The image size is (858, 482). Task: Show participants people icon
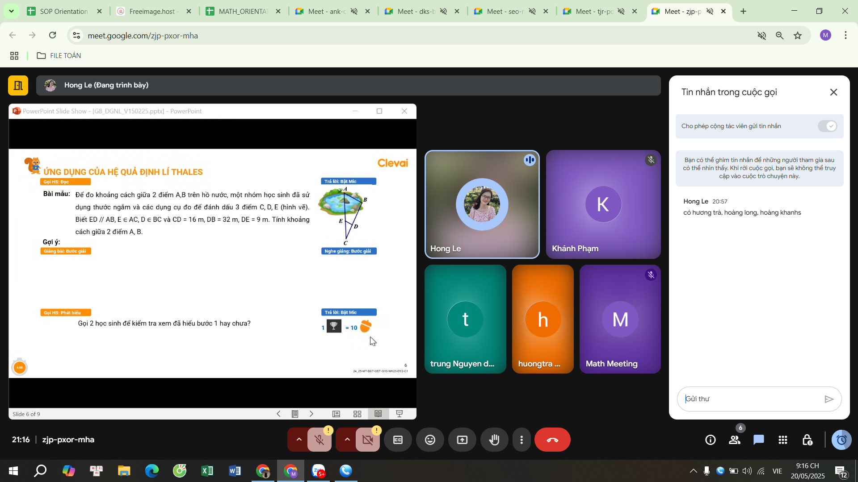[x=735, y=440]
